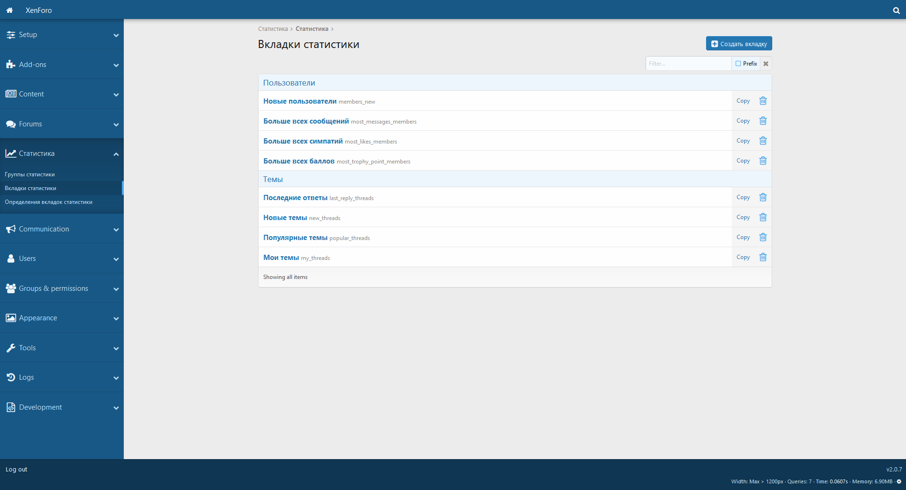The width and height of the screenshot is (906, 490).
Task: Focus the Filter input field
Action: point(688,64)
